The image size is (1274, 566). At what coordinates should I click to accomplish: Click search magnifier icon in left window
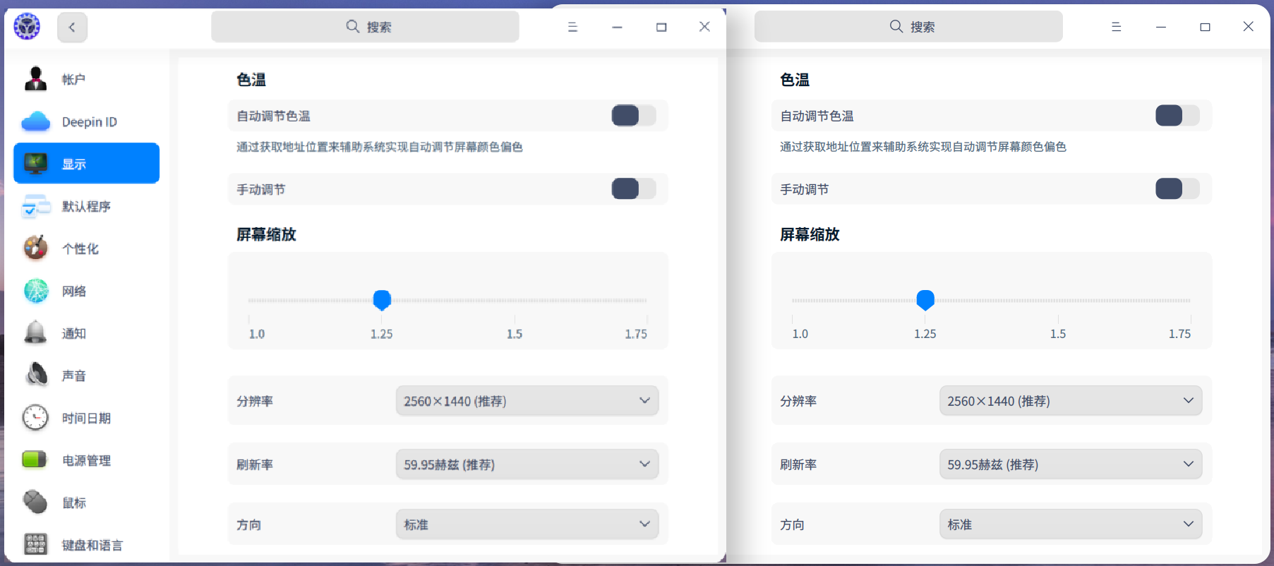click(x=353, y=27)
